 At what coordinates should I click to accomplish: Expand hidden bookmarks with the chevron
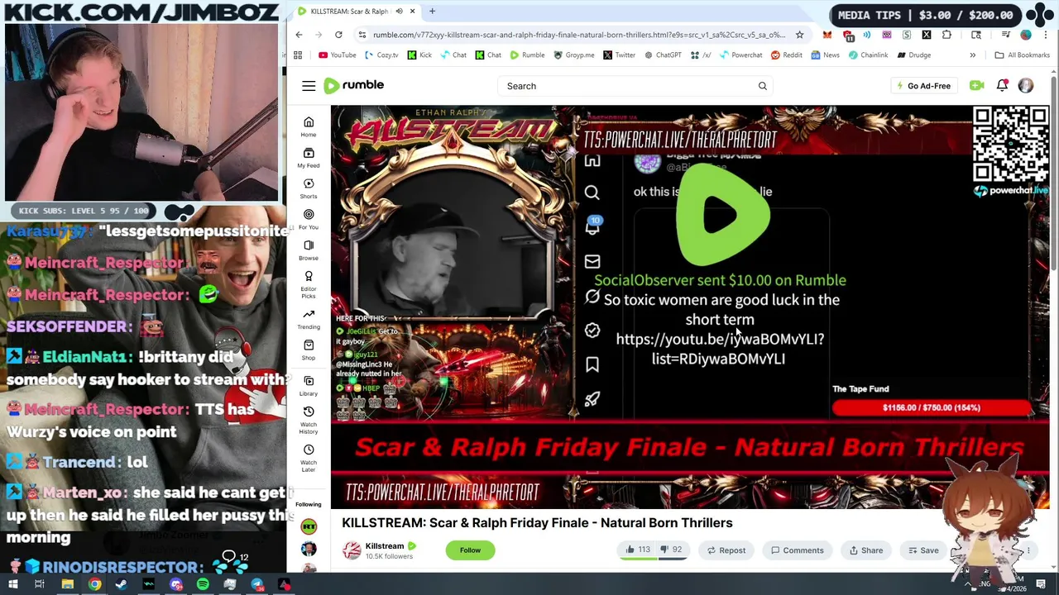coord(972,55)
